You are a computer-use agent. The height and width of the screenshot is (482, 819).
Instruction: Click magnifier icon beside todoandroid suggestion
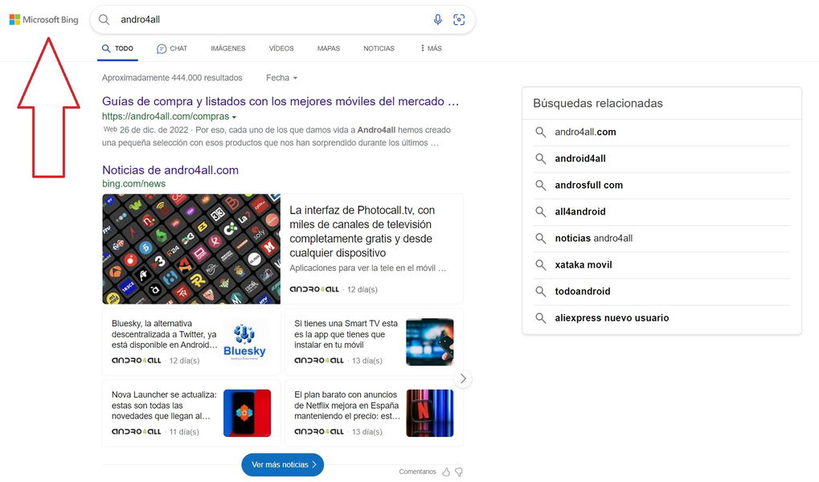[541, 292]
